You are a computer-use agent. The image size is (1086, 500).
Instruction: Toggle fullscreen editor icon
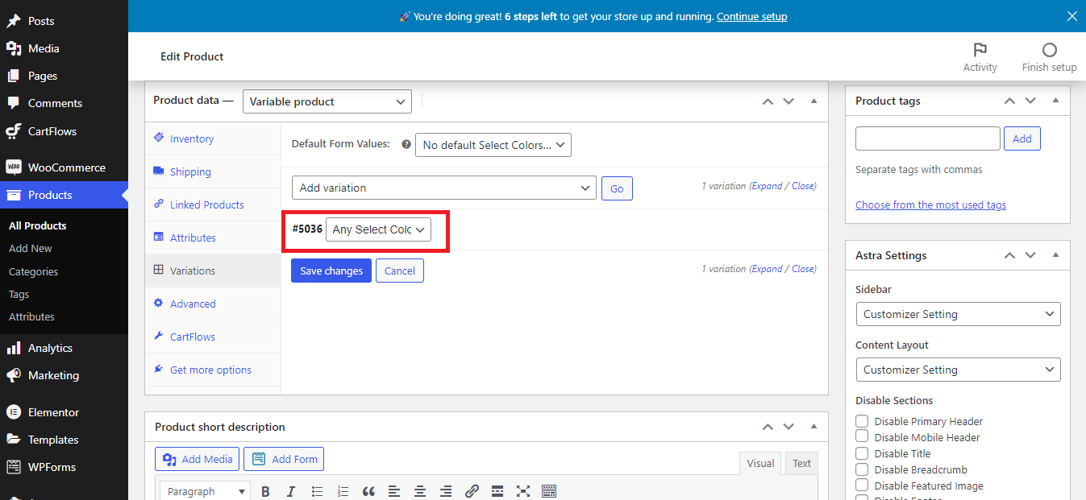523,491
